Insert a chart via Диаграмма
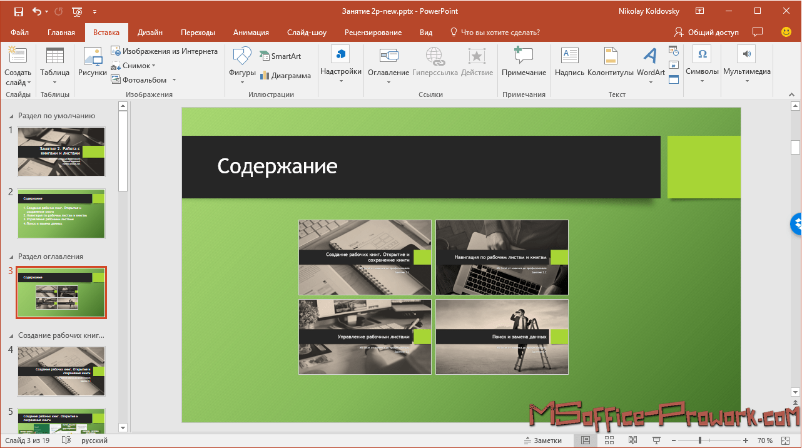 pyautogui.click(x=285, y=76)
